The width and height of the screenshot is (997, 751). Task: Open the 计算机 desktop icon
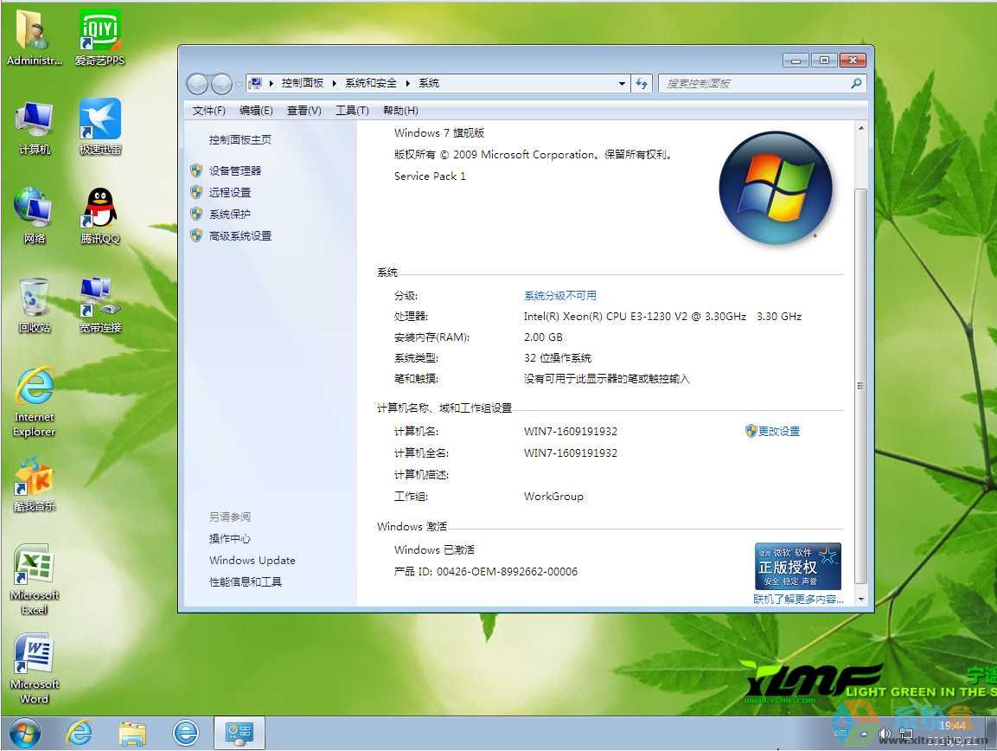click(x=35, y=127)
